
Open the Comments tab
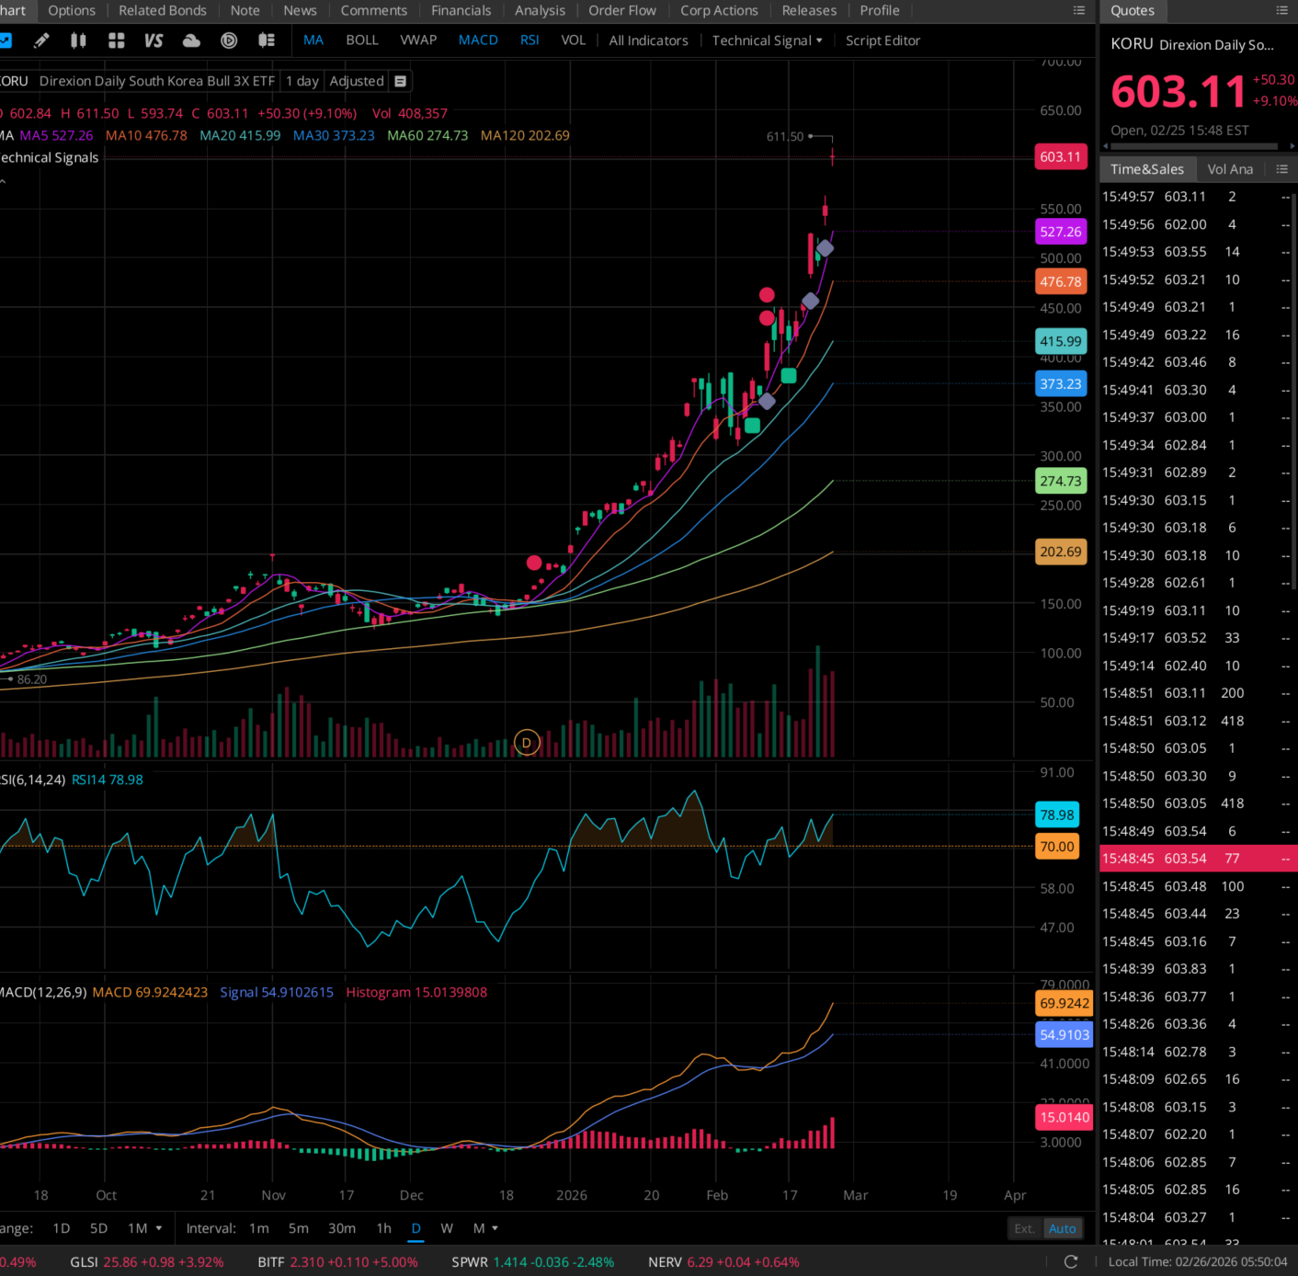click(374, 11)
